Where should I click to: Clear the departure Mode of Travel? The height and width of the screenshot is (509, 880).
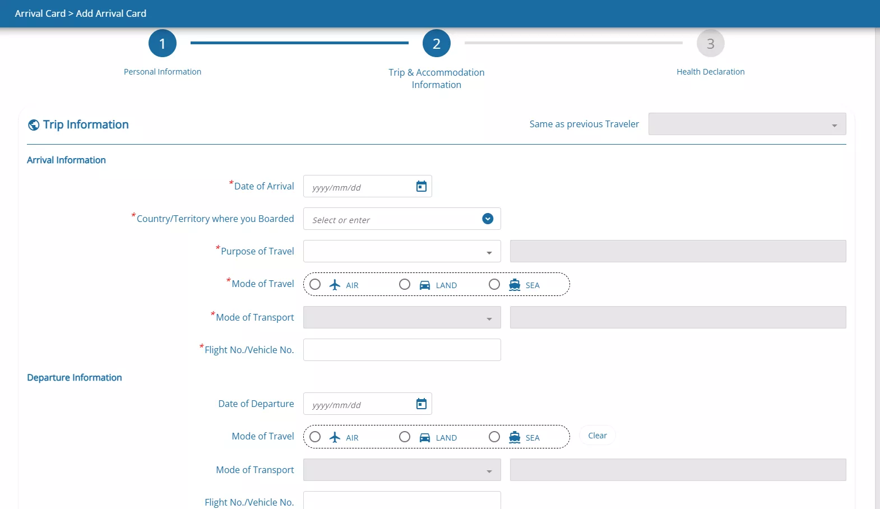pyautogui.click(x=597, y=436)
